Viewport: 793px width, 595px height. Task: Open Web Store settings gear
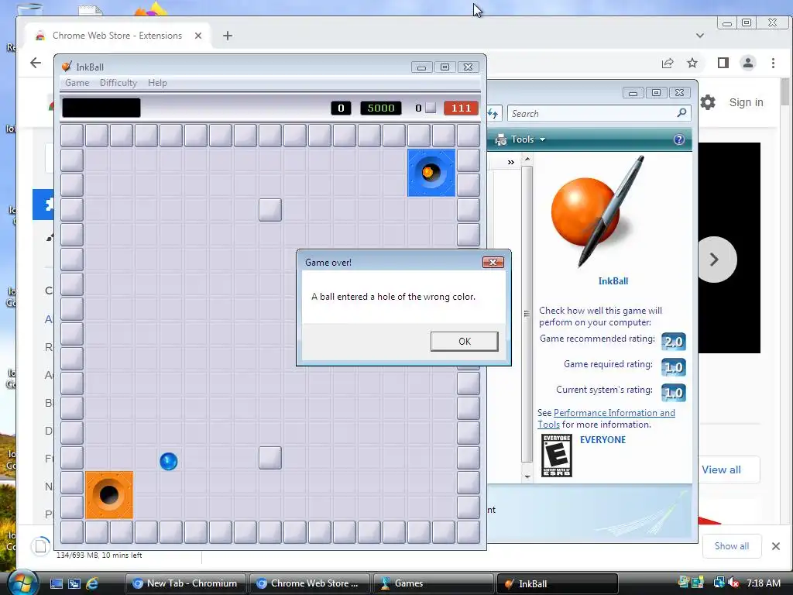[x=708, y=102]
